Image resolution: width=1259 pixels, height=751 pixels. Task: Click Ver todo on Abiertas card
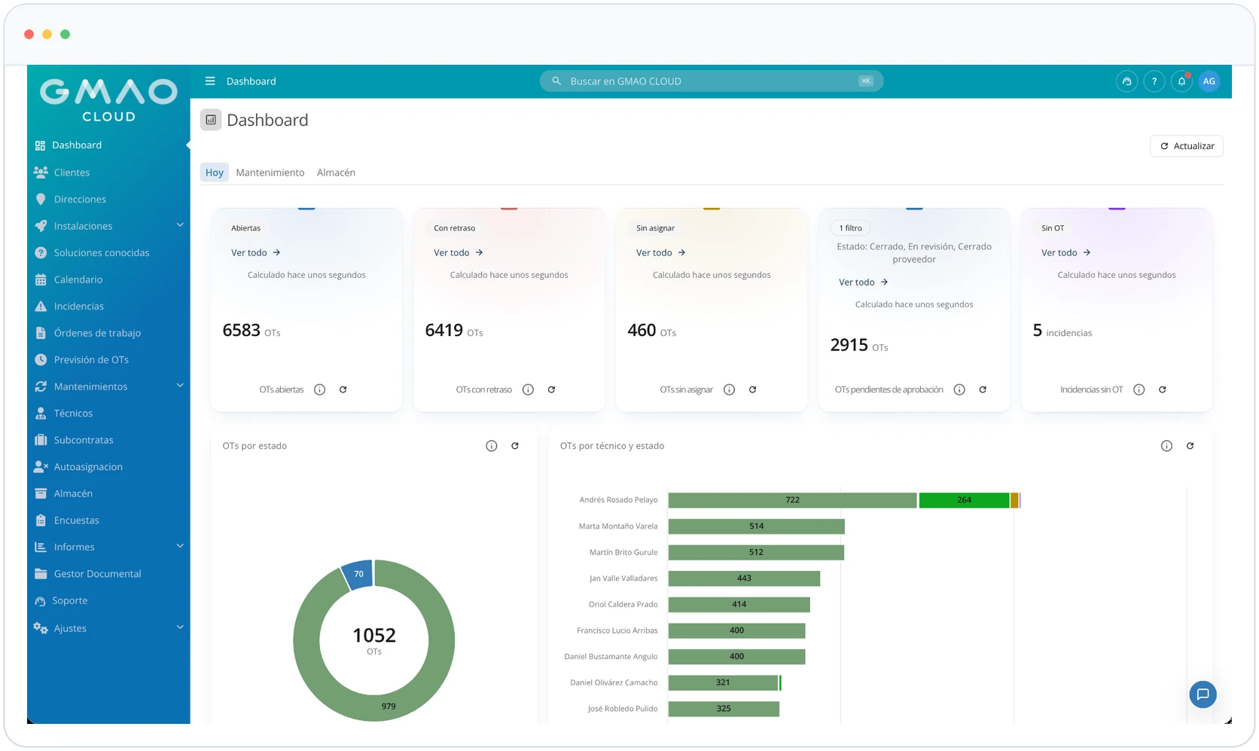point(256,253)
